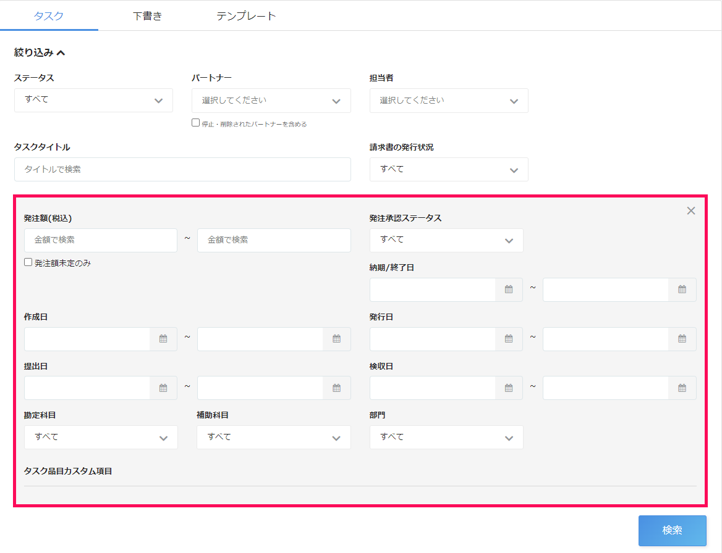Expand the 発注承認ステータス dropdown

(x=446, y=240)
